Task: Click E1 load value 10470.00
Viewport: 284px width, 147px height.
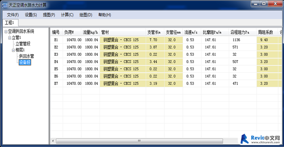Action: click(x=72, y=40)
